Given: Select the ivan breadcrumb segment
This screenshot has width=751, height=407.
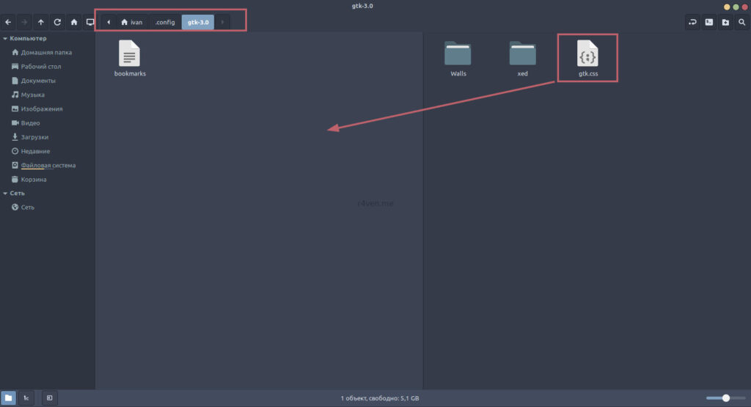Looking at the screenshot, I should coord(132,22).
